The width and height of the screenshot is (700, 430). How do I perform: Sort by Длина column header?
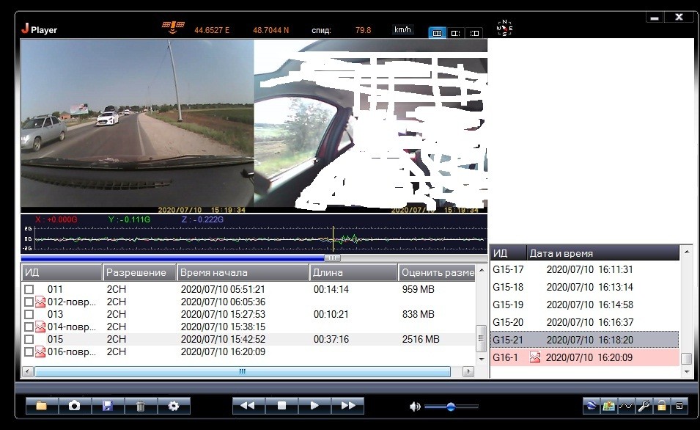pos(353,272)
